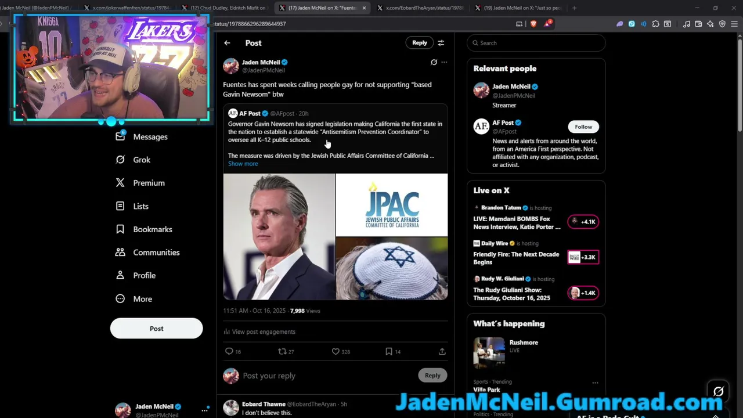
Task: Open The Rudy Giuliani Show stream
Action: coord(511,294)
